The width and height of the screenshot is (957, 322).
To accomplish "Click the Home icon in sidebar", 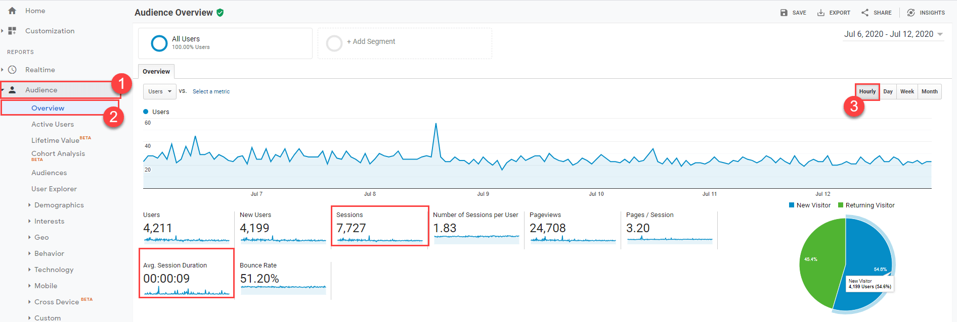I will [x=12, y=11].
